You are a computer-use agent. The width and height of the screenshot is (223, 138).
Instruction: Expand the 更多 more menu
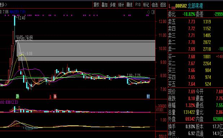pos(3,5)
